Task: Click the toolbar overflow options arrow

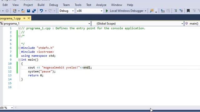Action: [156, 12]
